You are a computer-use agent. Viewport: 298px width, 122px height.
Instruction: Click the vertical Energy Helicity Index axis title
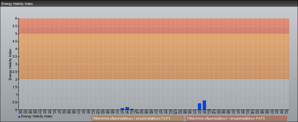pyautogui.click(x=10, y=64)
